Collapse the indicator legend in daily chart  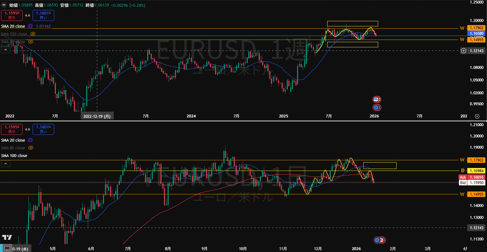coord(5,164)
